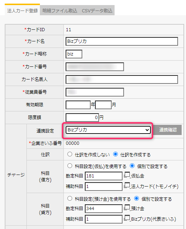Viewport: 186px width, 229px height.
Task: Click 借方 勘定科目 field with 181
Action: 104,176
